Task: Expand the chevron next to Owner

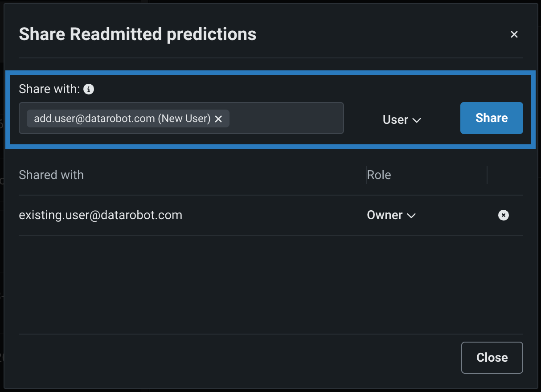Action: point(411,216)
